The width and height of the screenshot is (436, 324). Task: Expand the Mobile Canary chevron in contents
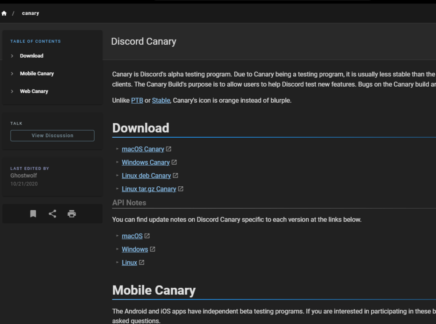tap(12, 74)
